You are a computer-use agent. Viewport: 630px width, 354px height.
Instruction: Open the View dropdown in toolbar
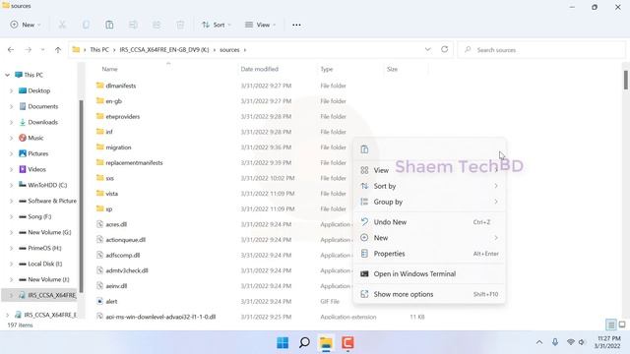click(x=260, y=25)
